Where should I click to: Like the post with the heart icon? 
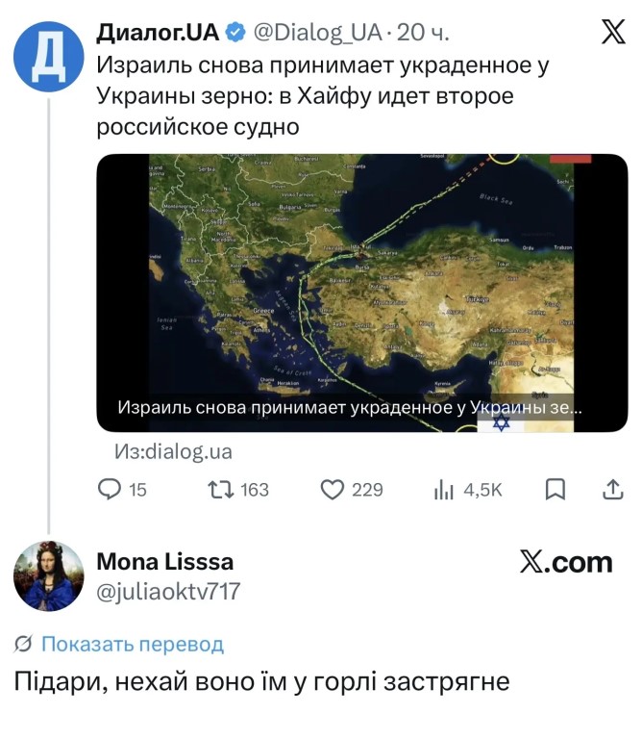(333, 490)
